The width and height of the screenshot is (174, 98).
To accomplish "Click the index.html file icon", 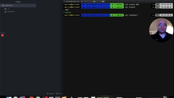I will coord(5,12).
